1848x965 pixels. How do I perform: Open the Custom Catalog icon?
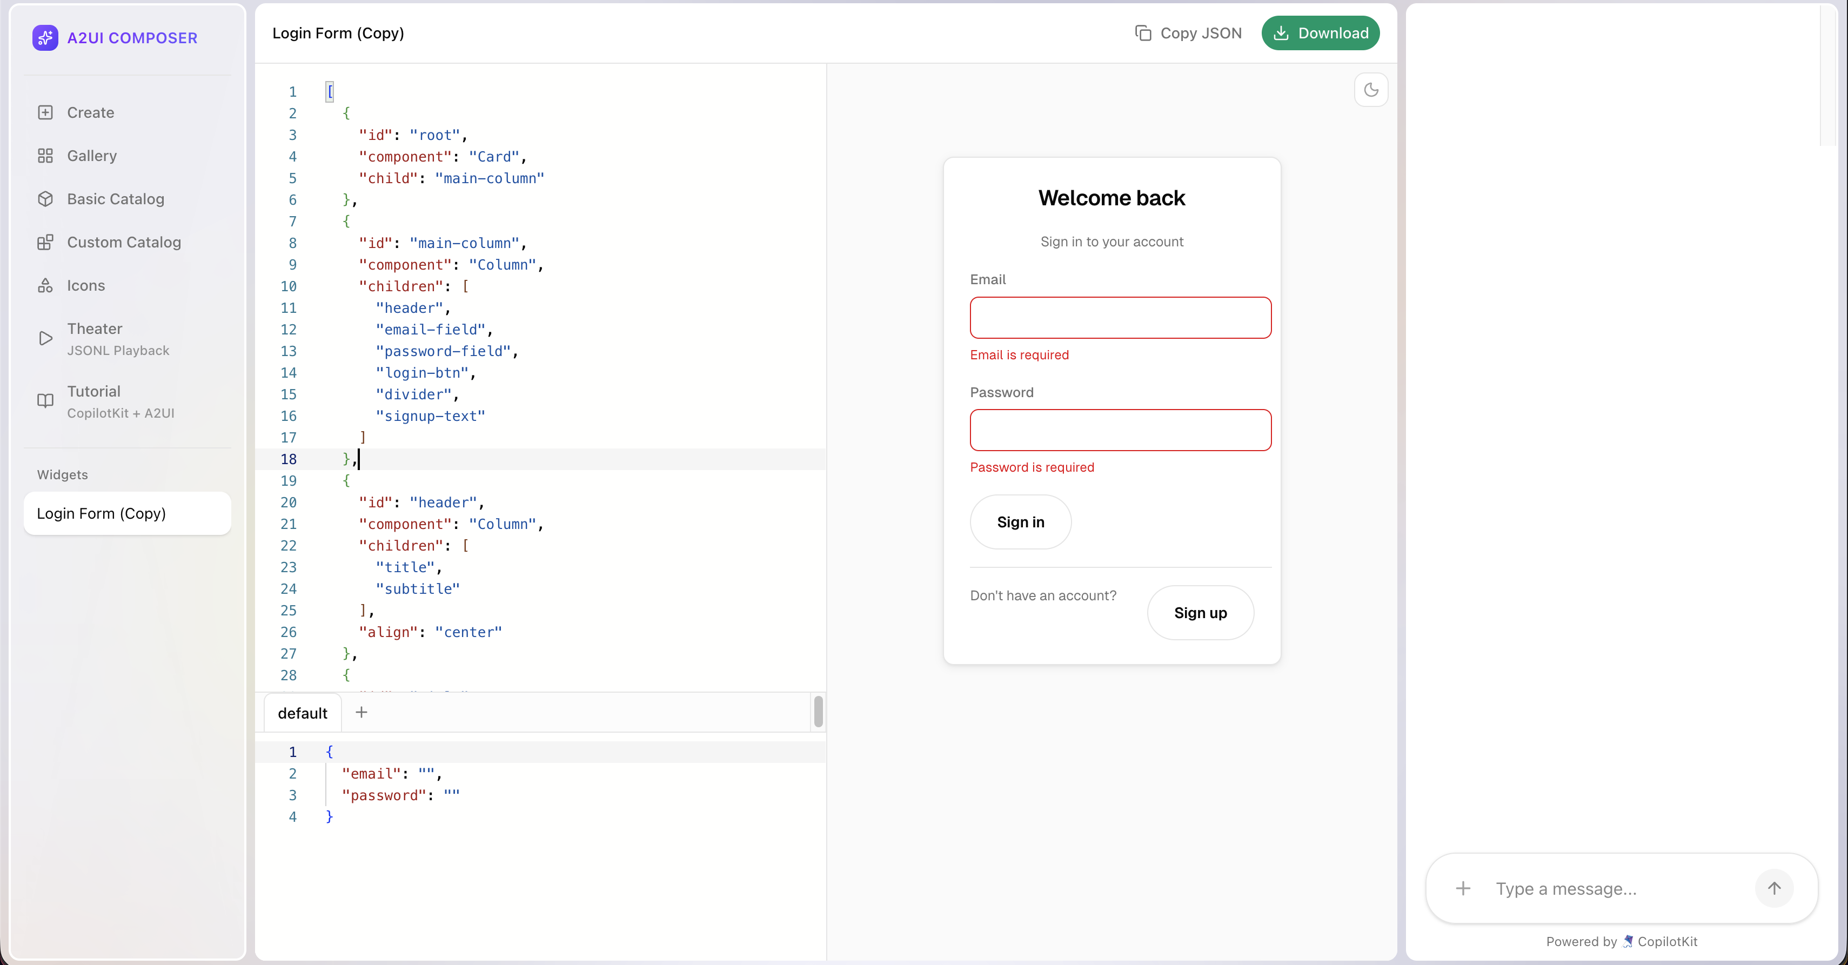tap(45, 243)
